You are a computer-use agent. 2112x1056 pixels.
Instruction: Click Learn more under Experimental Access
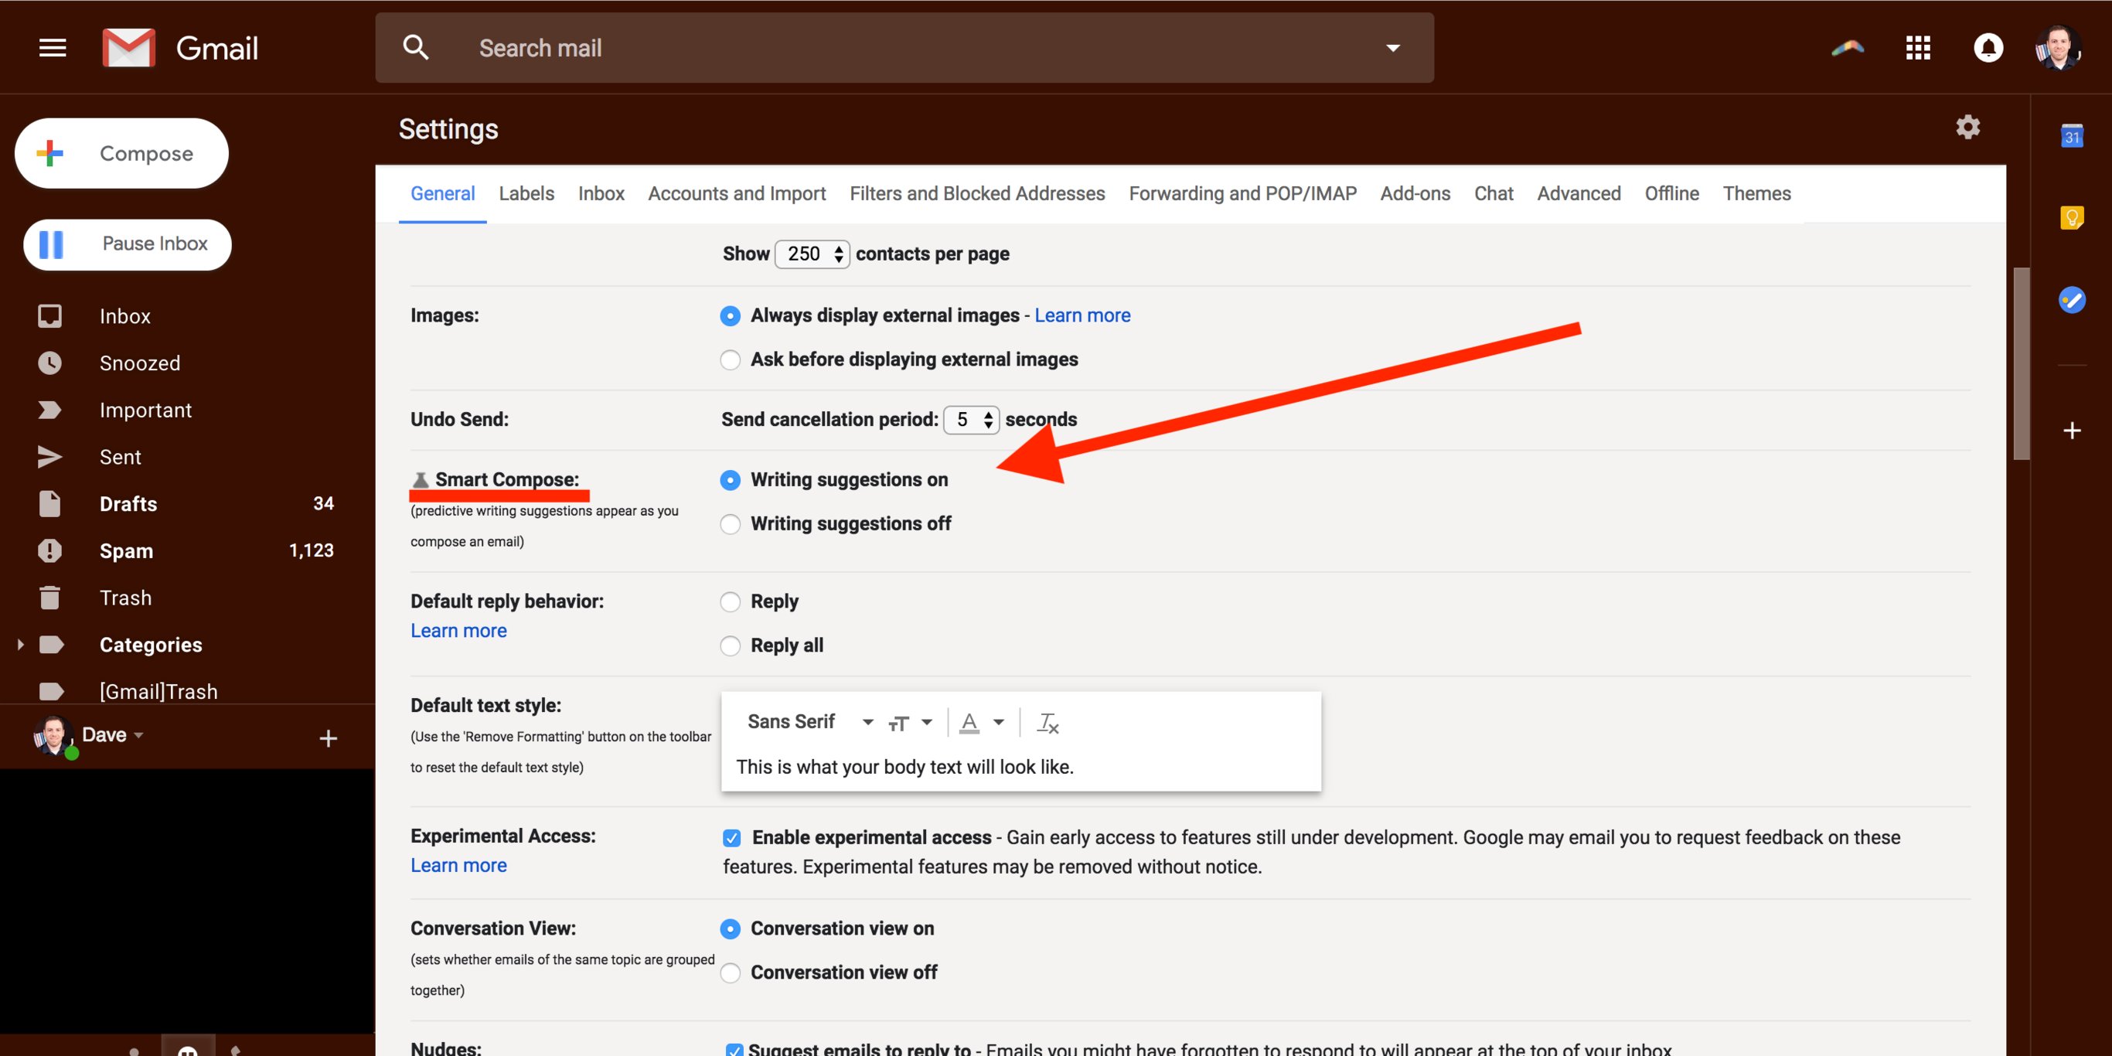click(x=458, y=865)
